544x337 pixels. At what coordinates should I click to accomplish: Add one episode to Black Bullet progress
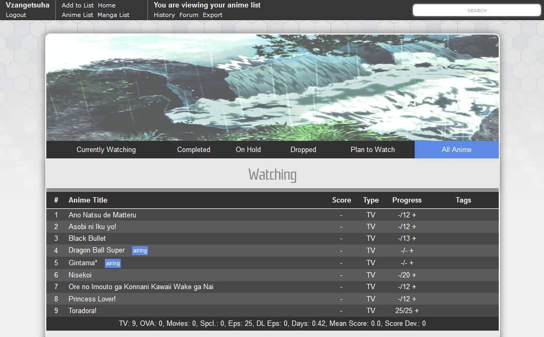[414, 239]
